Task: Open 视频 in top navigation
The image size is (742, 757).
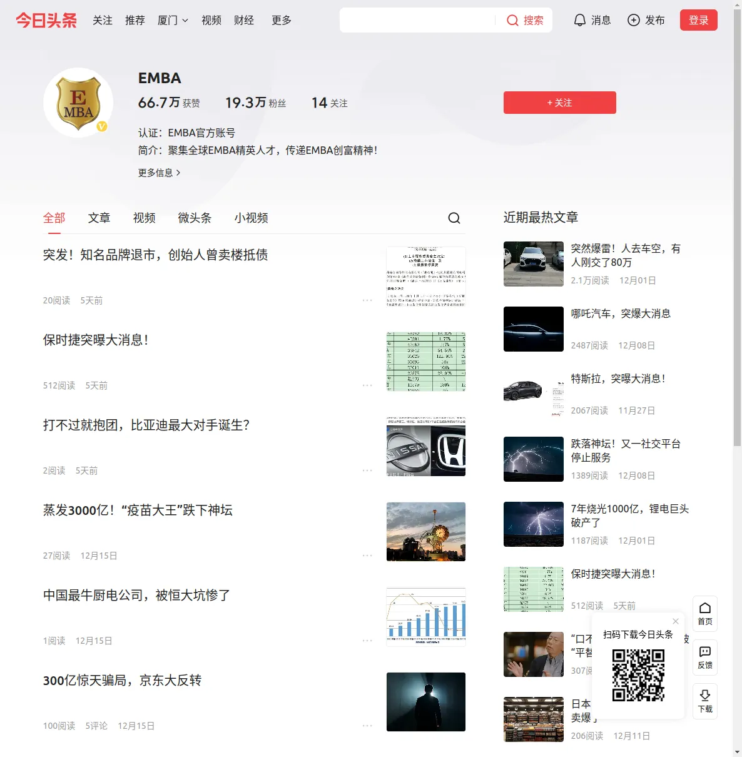Action: pyautogui.click(x=211, y=20)
